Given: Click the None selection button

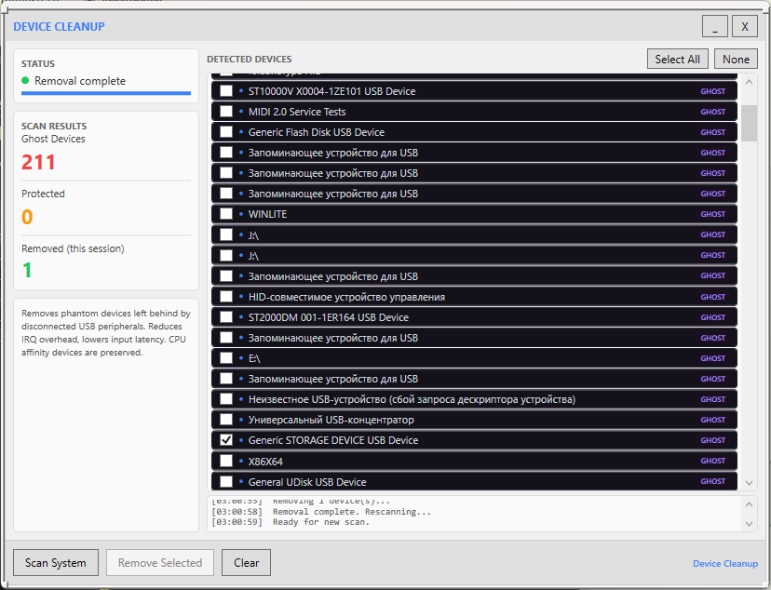Looking at the screenshot, I should (736, 60).
